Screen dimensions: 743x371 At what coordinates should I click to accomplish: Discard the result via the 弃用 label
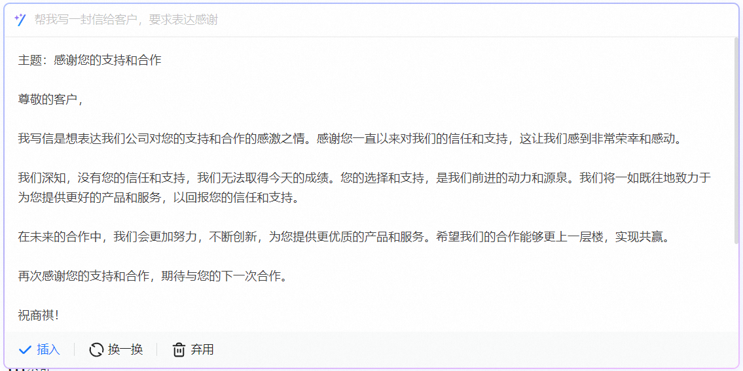(202, 350)
